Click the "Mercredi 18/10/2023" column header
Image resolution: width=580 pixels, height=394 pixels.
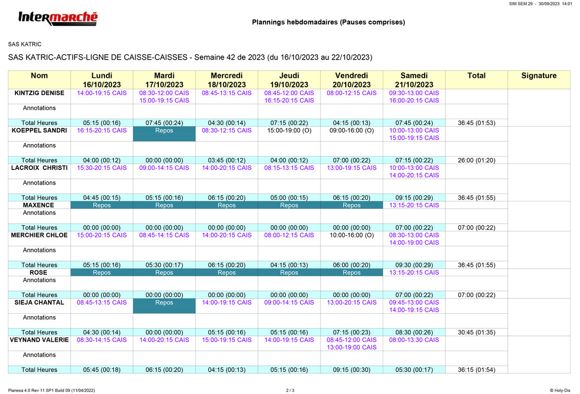227,80
